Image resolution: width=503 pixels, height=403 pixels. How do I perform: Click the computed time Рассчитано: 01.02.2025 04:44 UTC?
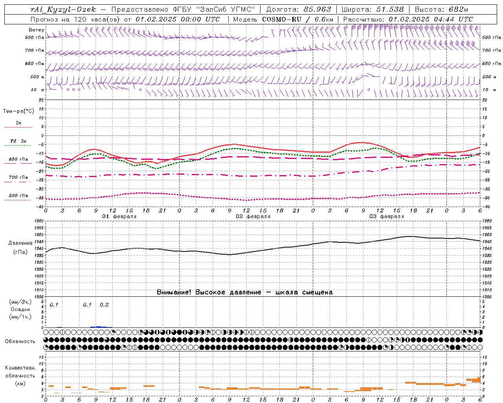(x=408, y=19)
